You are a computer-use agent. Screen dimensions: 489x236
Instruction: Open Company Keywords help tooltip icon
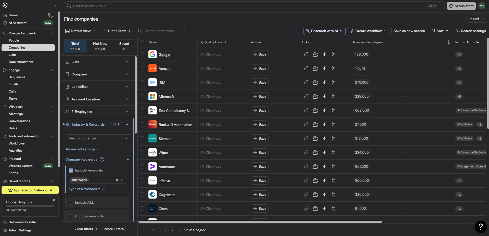(102, 159)
